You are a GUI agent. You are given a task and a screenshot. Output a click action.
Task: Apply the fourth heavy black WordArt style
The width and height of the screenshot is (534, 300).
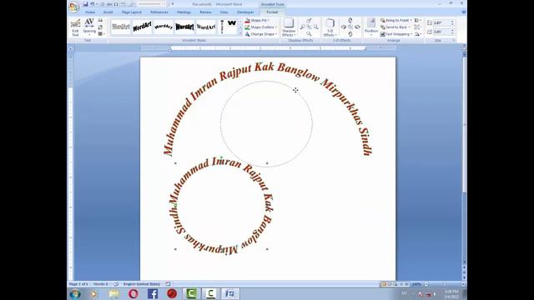184,27
